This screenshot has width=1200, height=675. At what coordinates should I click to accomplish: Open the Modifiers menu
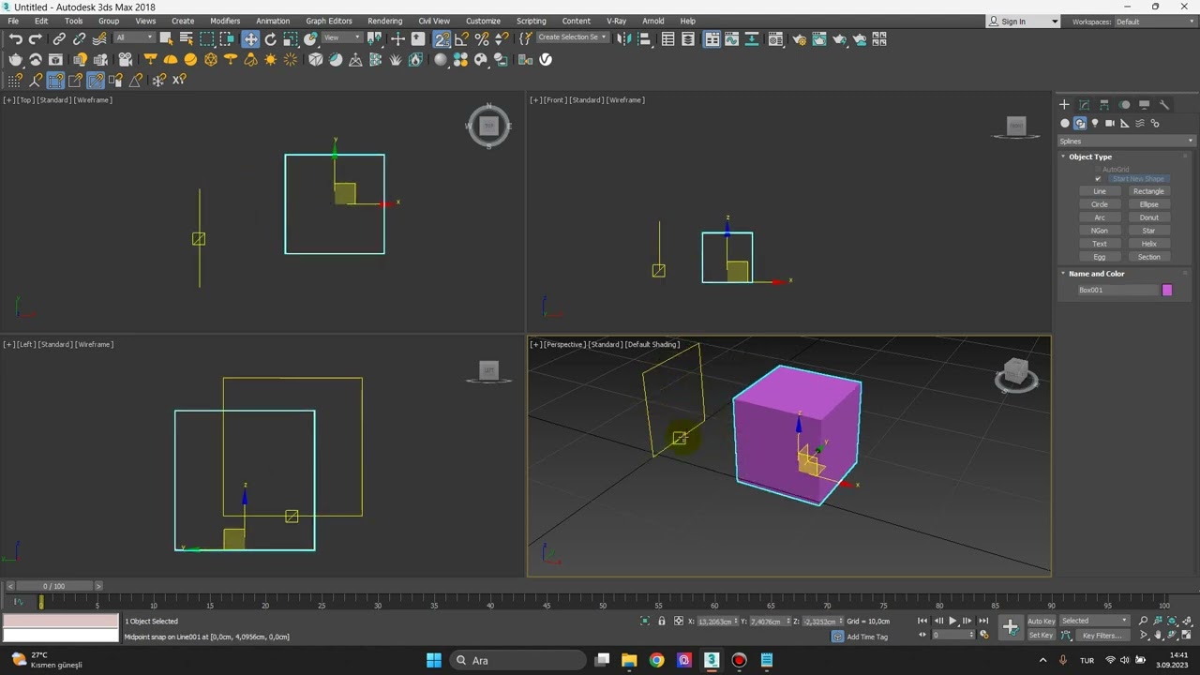(x=225, y=21)
